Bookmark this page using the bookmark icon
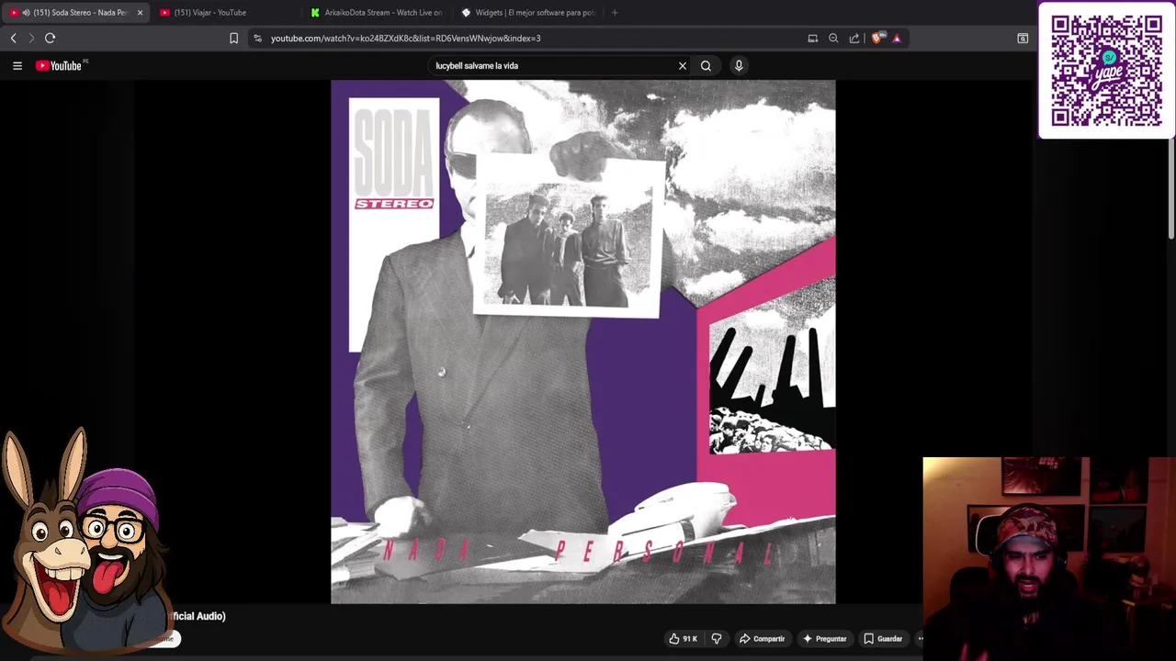Screen dimensions: 1176x661 (x=233, y=38)
